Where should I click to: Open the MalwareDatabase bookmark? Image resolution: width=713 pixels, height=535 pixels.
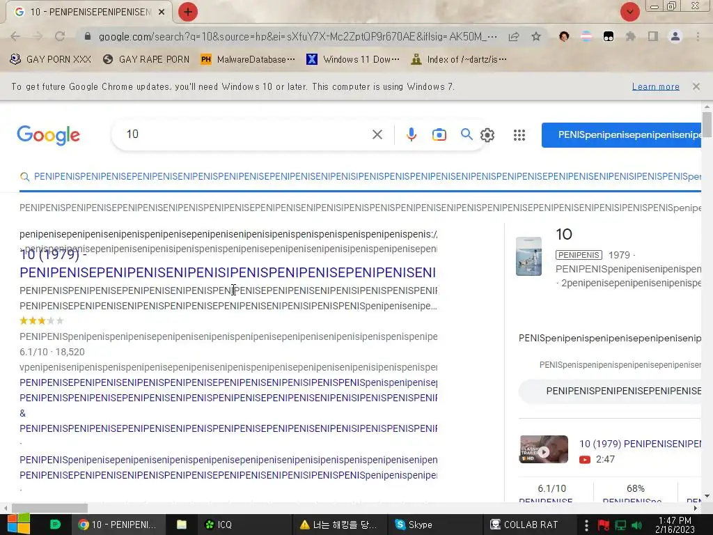[248, 59]
